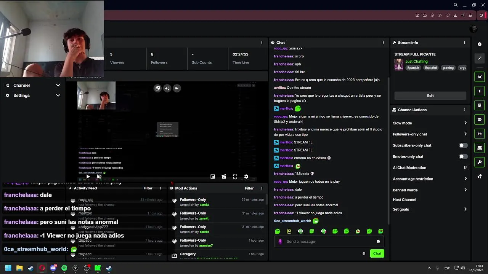
Task: Open the user avatar menu
Action: pos(474,29)
